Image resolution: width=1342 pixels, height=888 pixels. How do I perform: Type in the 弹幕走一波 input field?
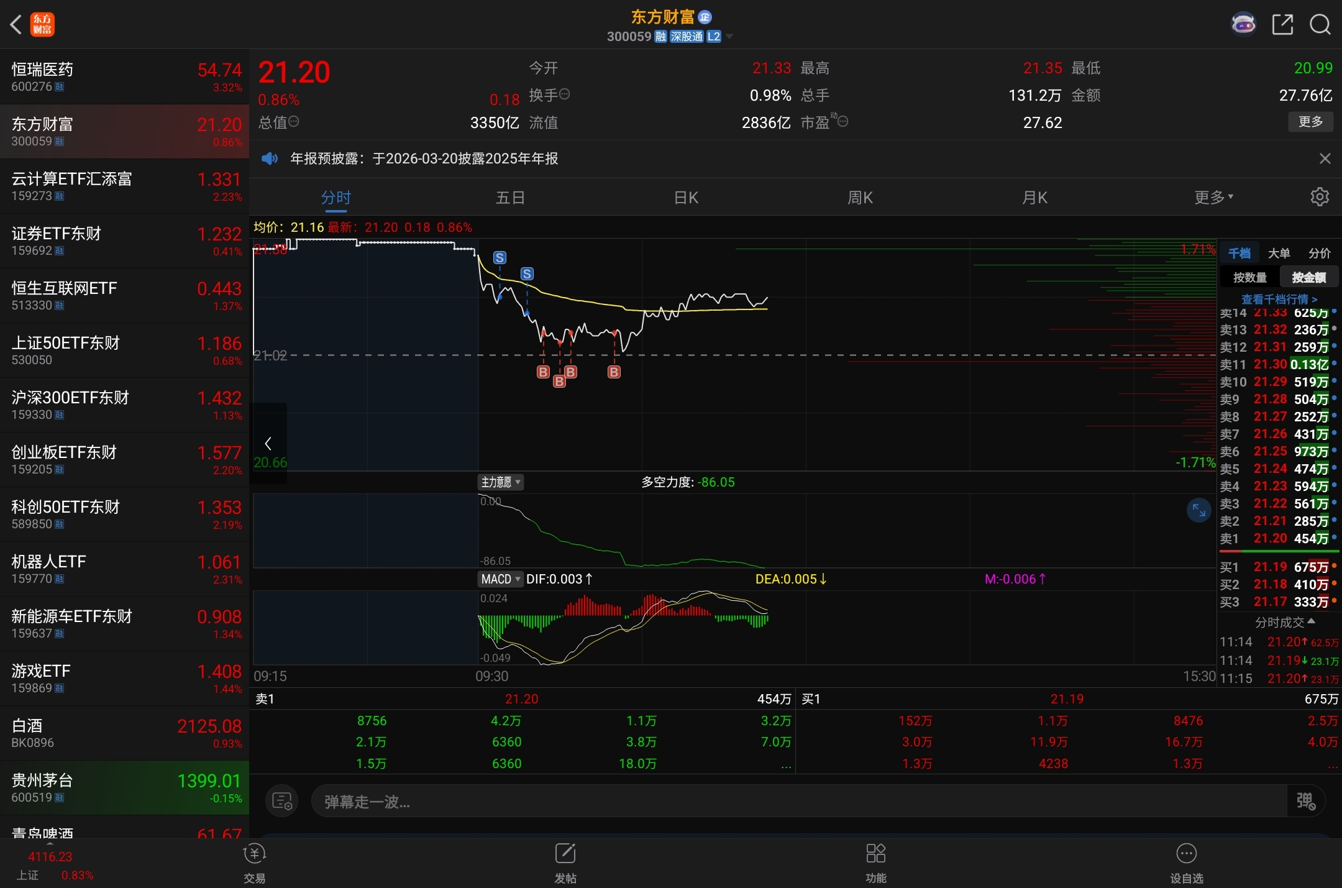point(795,802)
